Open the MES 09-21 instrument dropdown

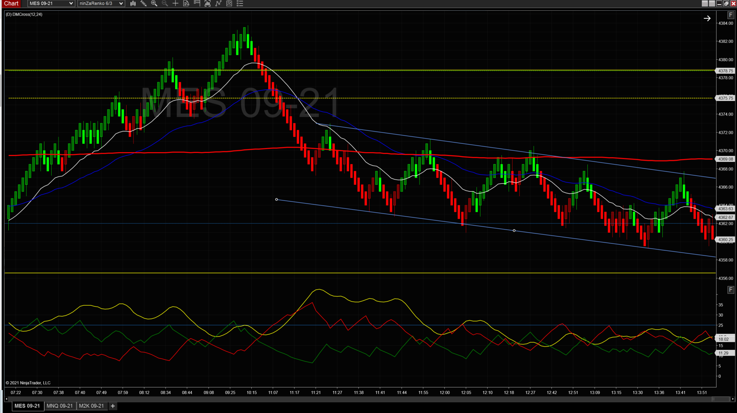[x=51, y=3]
